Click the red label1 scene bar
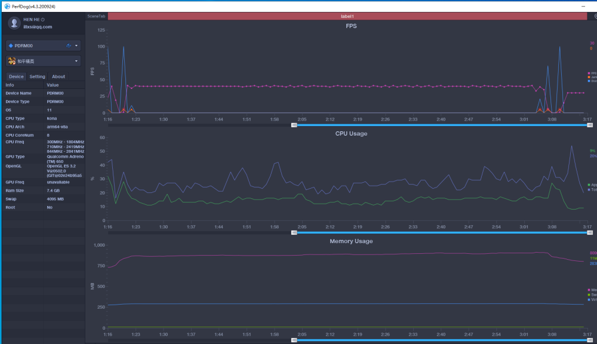This screenshot has height=344, width=597. coord(347,16)
